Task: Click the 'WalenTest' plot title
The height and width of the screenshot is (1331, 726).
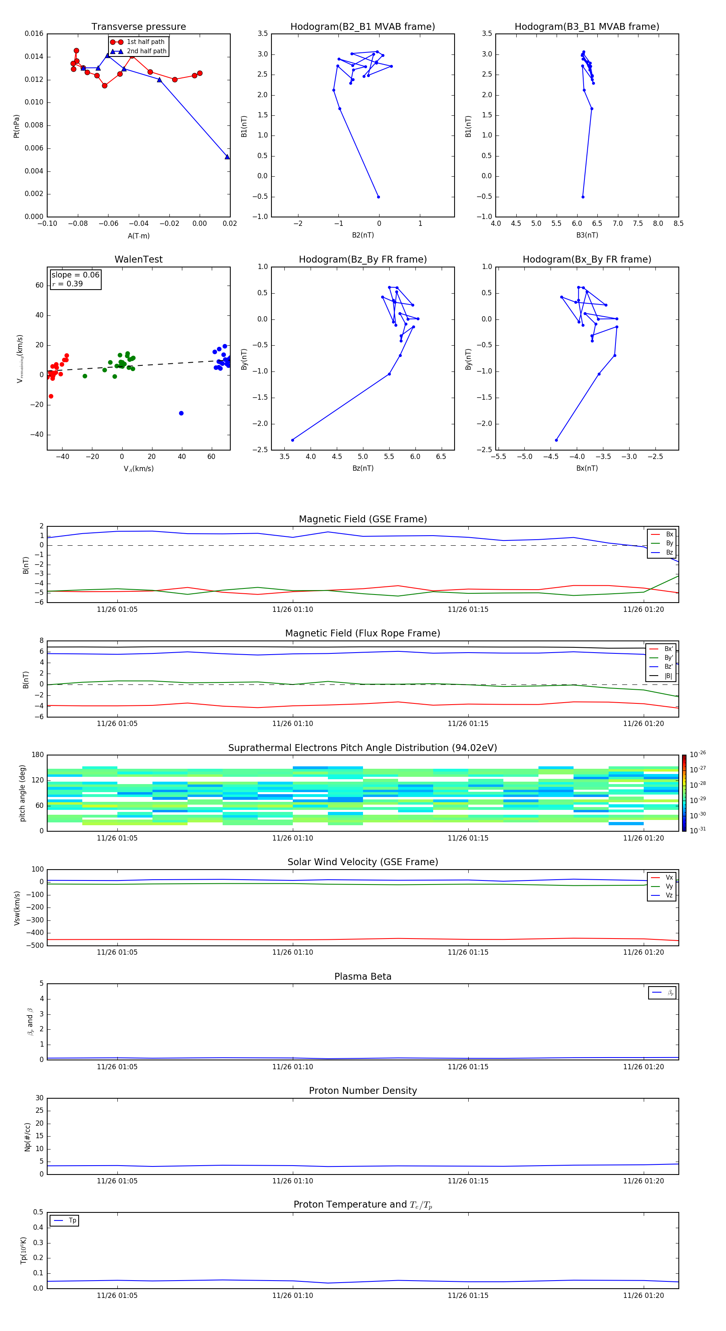Action: [138, 259]
